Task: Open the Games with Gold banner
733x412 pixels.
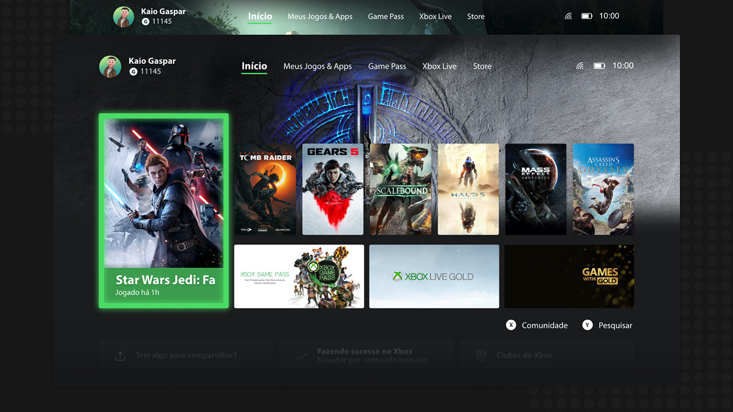Action: coord(569,277)
